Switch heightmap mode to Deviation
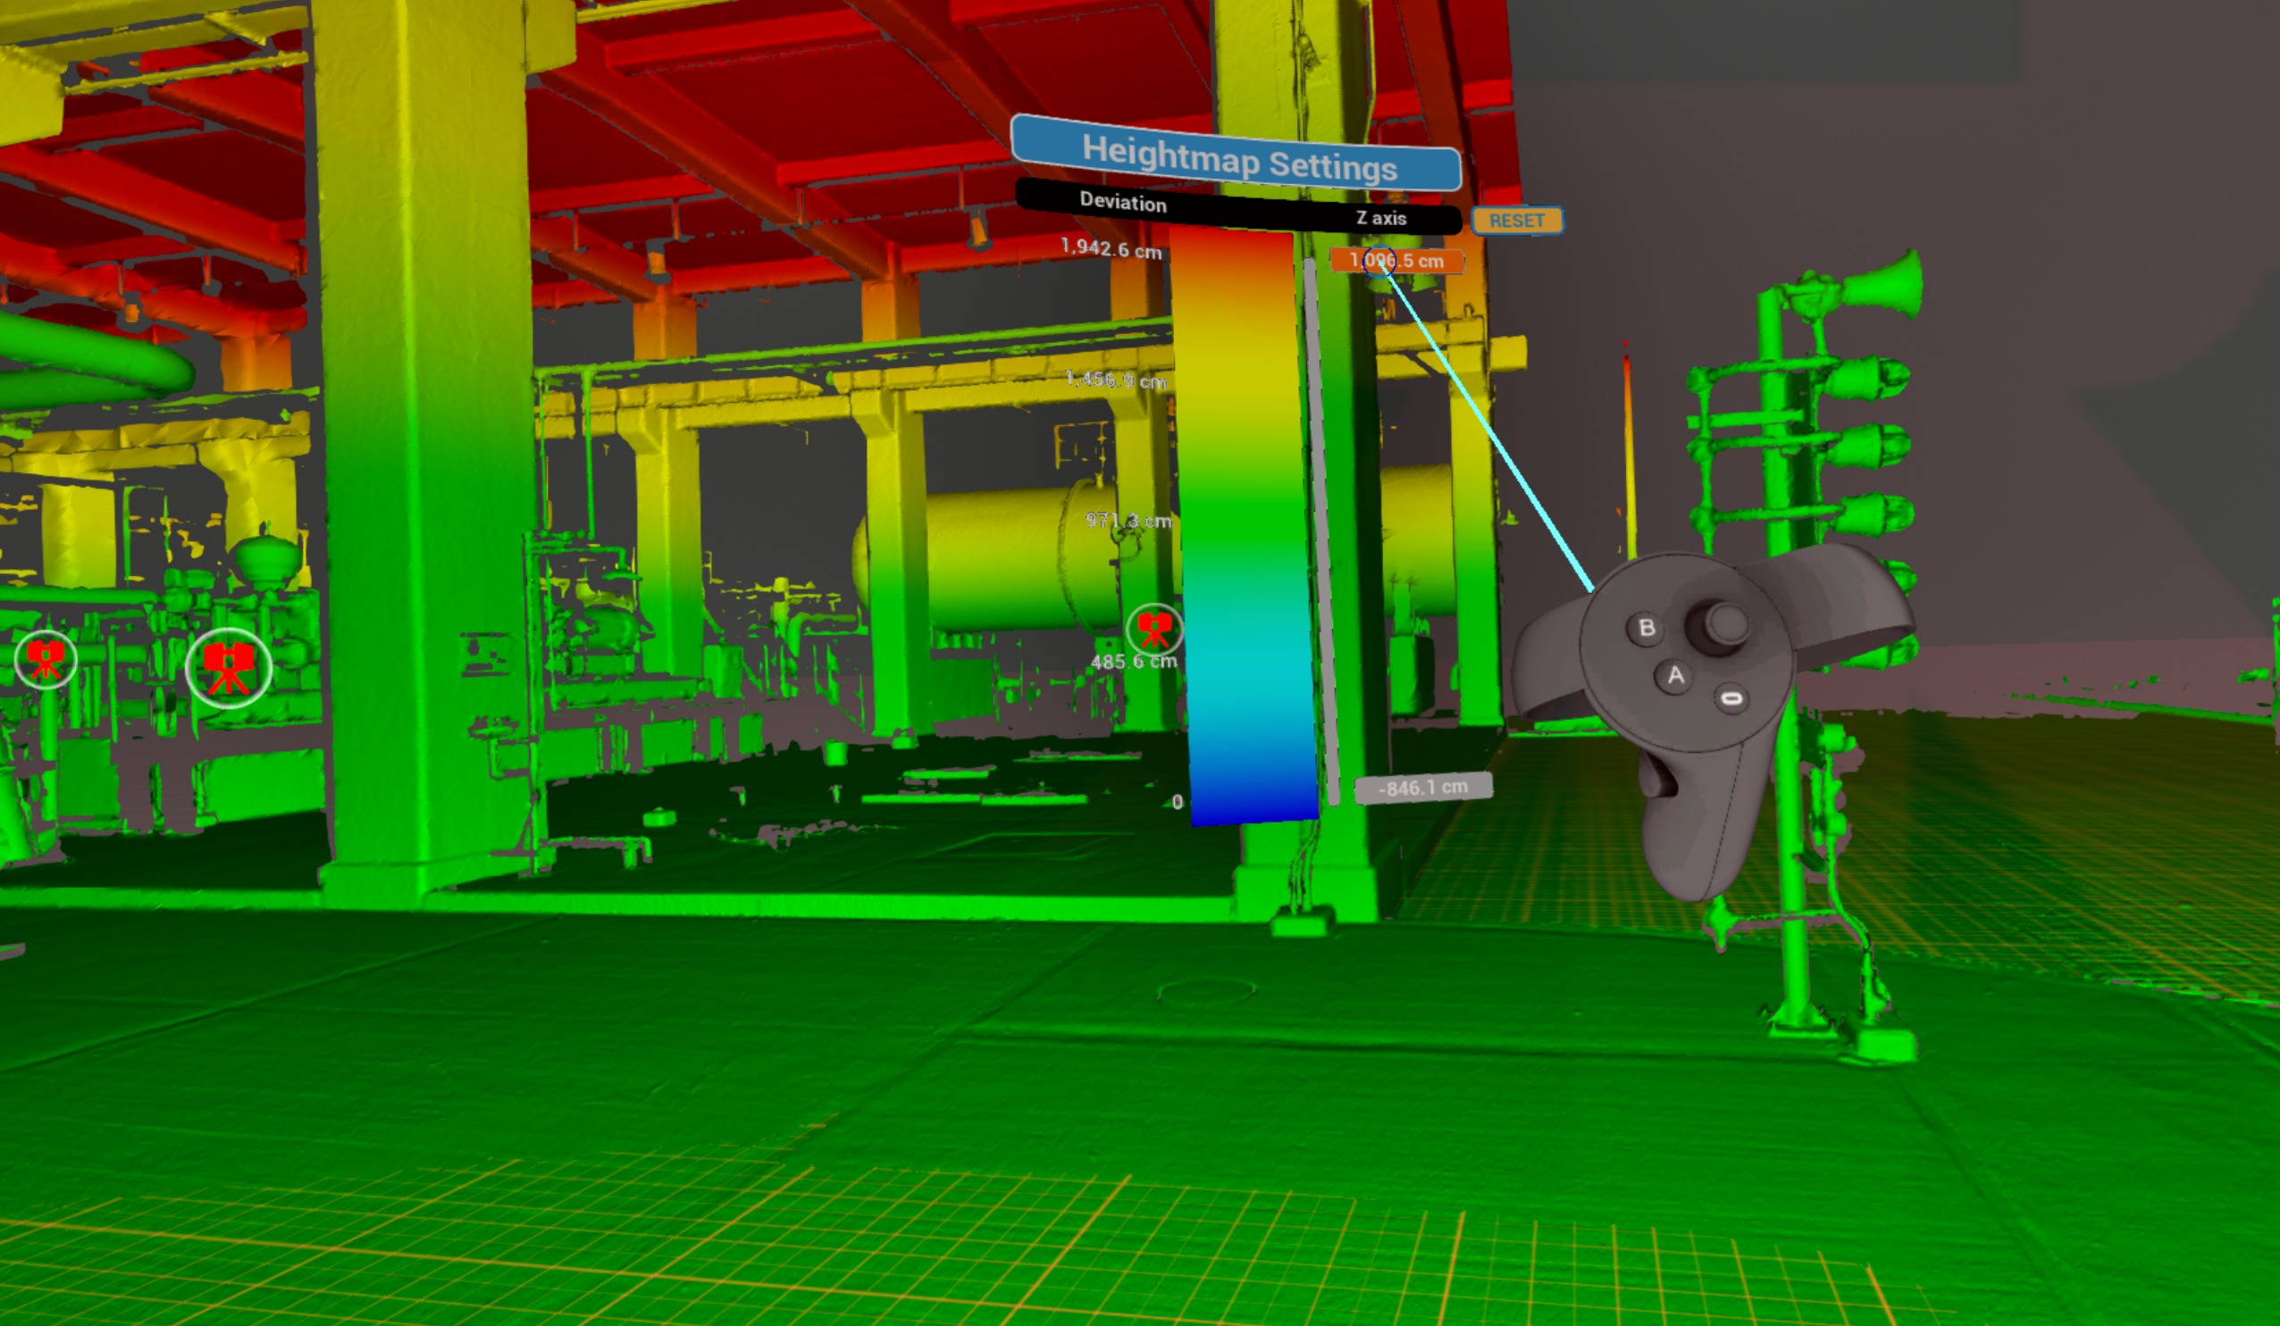Viewport: 2280px width, 1326px height. (1123, 202)
